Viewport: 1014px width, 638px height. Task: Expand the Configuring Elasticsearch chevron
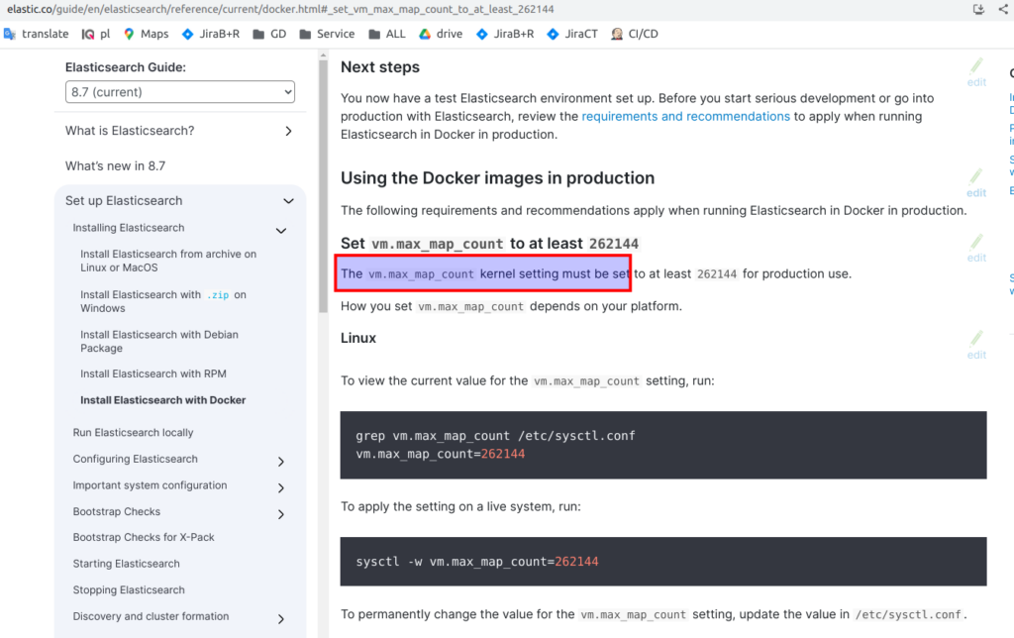click(x=281, y=462)
